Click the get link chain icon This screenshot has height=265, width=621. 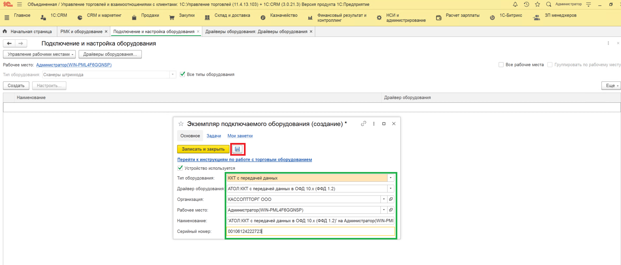[x=363, y=124]
